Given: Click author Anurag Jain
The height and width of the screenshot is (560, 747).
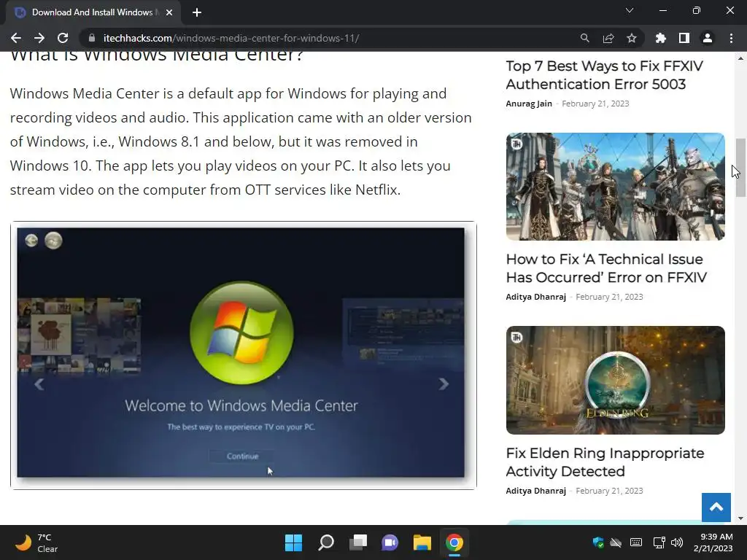Looking at the screenshot, I should tap(529, 104).
